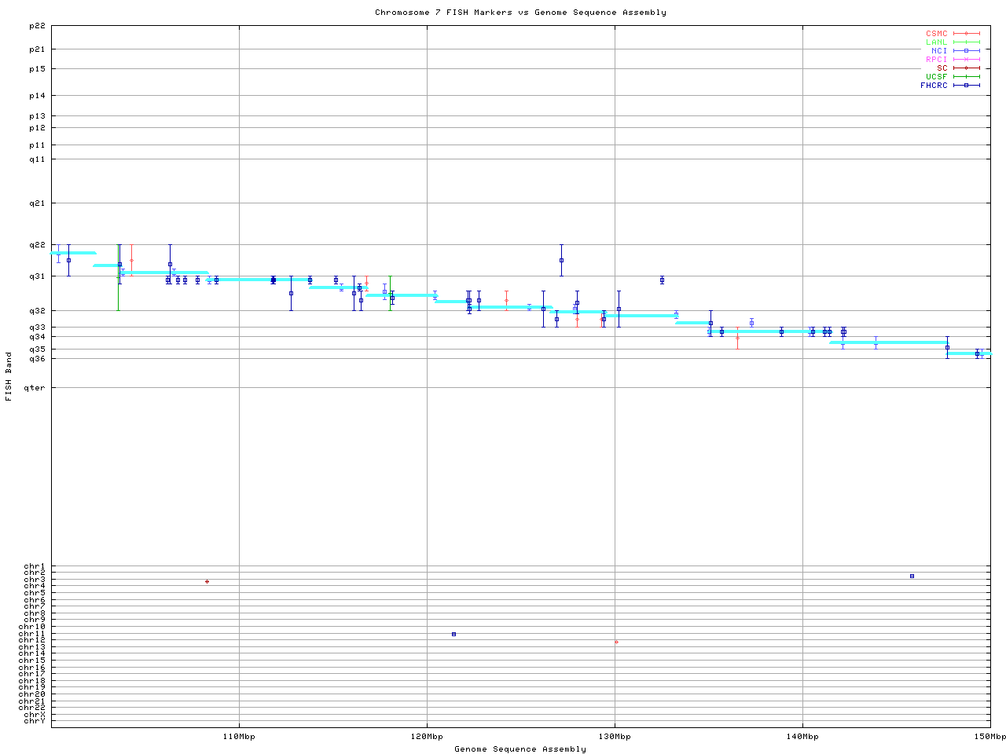Click the chart title text
The height and width of the screenshot is (754, 1006).
(520, 13)
